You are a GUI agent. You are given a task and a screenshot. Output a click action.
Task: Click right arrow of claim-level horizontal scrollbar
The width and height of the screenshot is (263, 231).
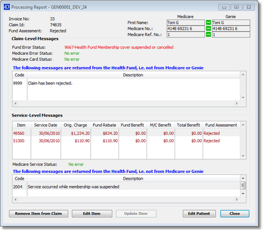pyautogui.click(x=237, y=104)
